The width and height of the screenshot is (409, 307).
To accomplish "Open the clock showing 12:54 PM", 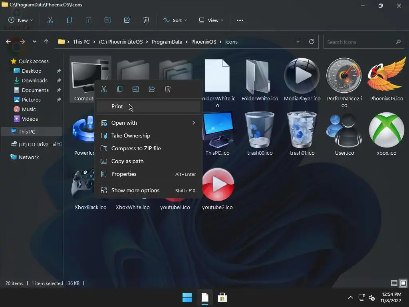I will [391, 297].
